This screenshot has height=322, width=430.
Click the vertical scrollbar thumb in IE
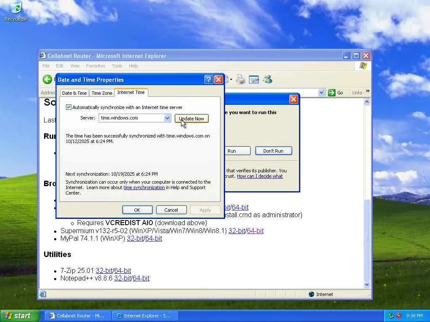tap(367, 240)
